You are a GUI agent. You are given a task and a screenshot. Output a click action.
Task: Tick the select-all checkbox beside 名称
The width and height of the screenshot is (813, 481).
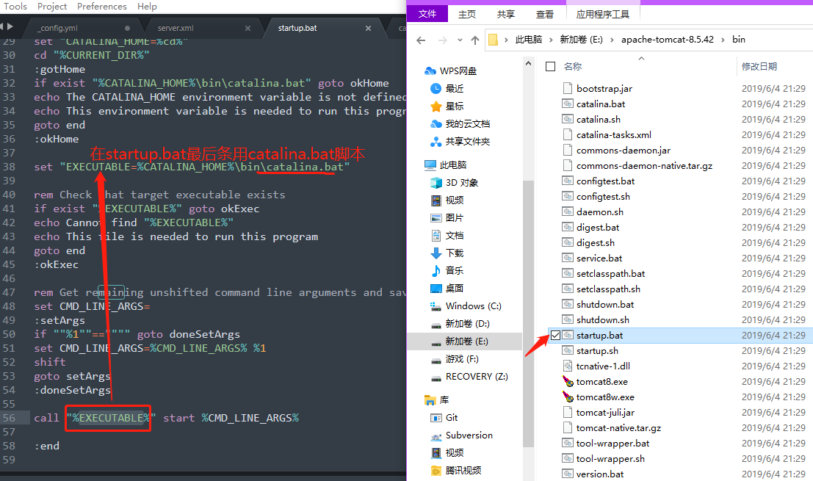click(551, 67)
